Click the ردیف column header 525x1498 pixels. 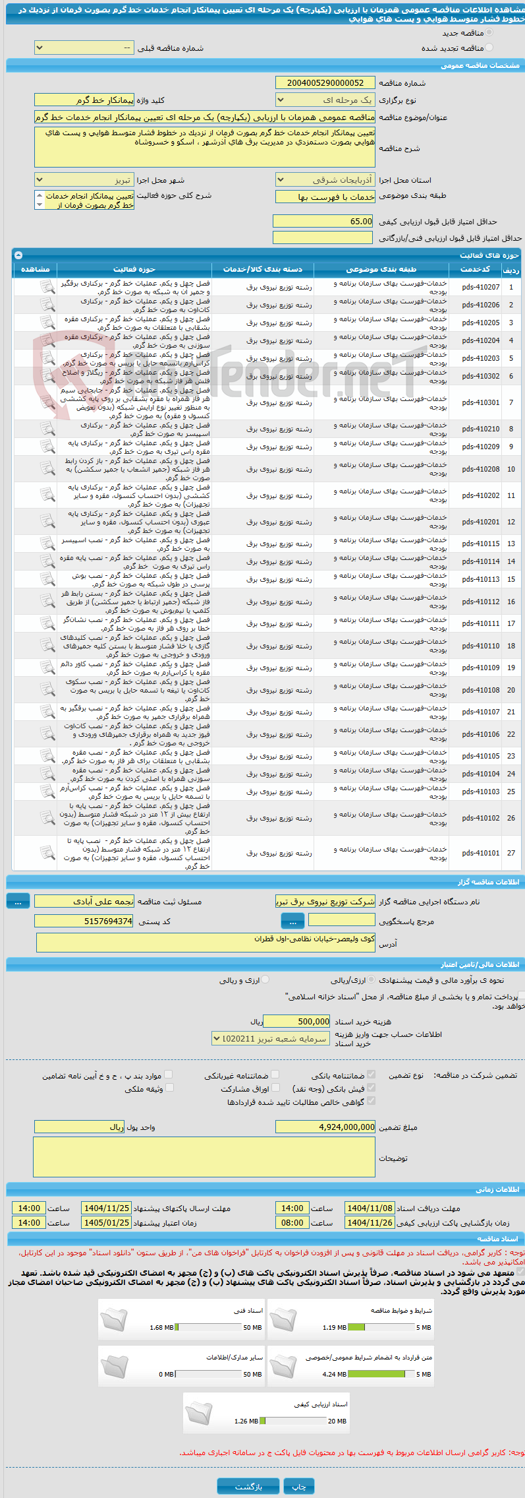tap(511, 269)
